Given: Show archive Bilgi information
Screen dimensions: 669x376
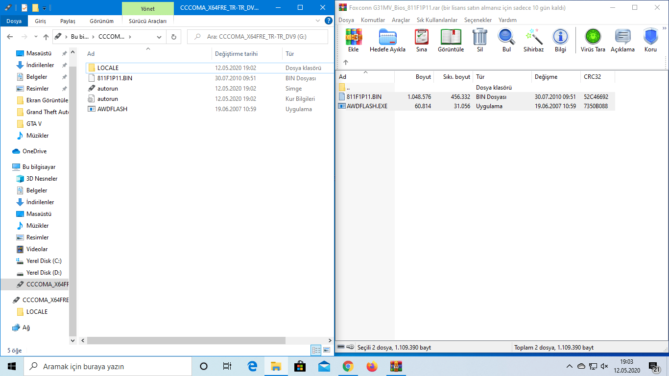Looking at the screenshot, I should (x=560, y=40).
